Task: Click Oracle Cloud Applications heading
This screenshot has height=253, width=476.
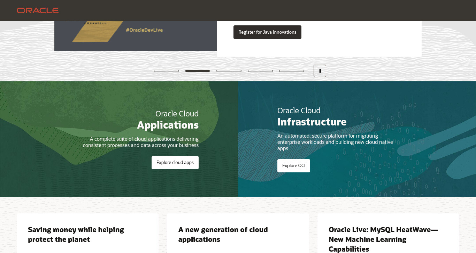Action: point(168,120)
